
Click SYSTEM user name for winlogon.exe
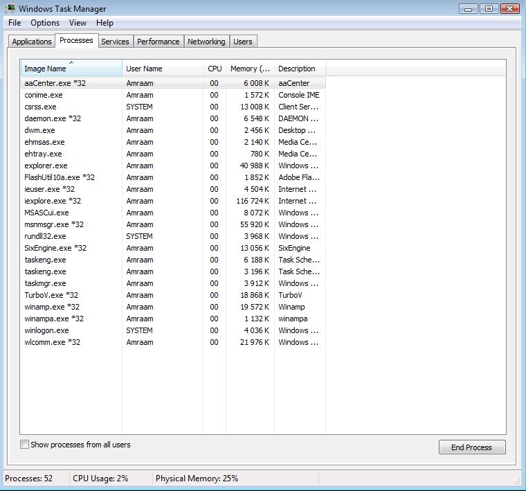139,330
